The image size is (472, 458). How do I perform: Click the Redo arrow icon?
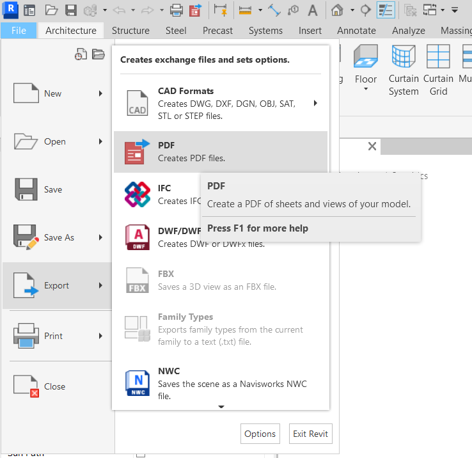tap(148, 10)
